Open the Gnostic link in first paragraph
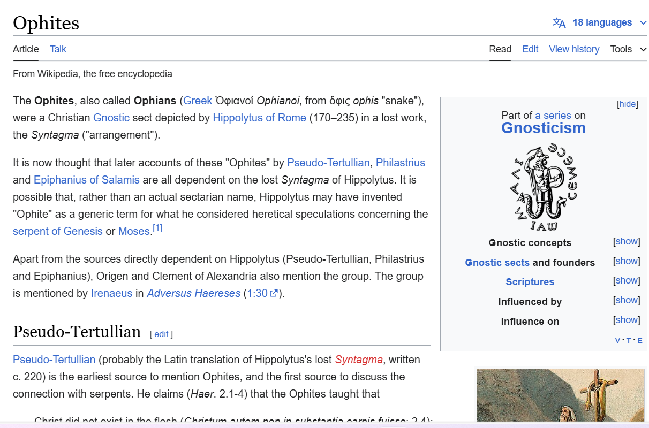Image resolution: width=649 pixels, height=428 pixels. tap(111, 118)
